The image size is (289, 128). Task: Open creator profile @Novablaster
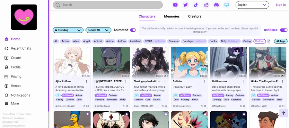218,106
